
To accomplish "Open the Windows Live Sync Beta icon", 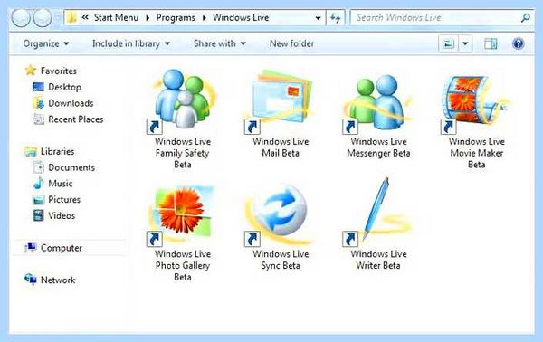I will (x=281, y=214).
